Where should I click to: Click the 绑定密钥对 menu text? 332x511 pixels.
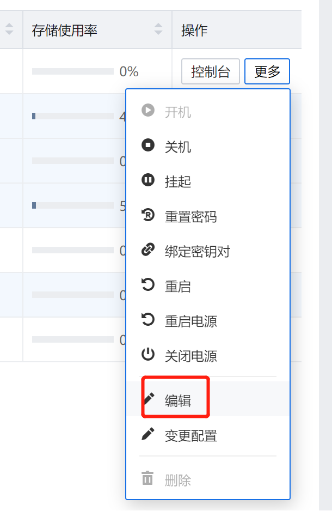[x=197, y=252]
